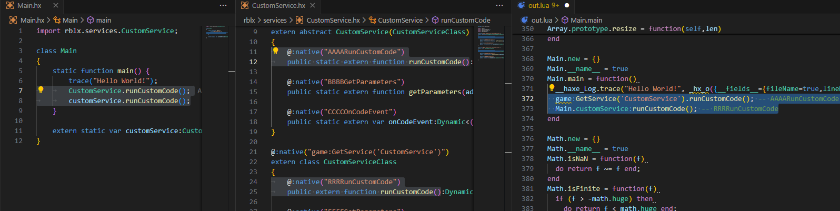Click 'Math.__name__ = true' in out.lua
This screenshot has width=840, height=211.
tap(588, 148)
